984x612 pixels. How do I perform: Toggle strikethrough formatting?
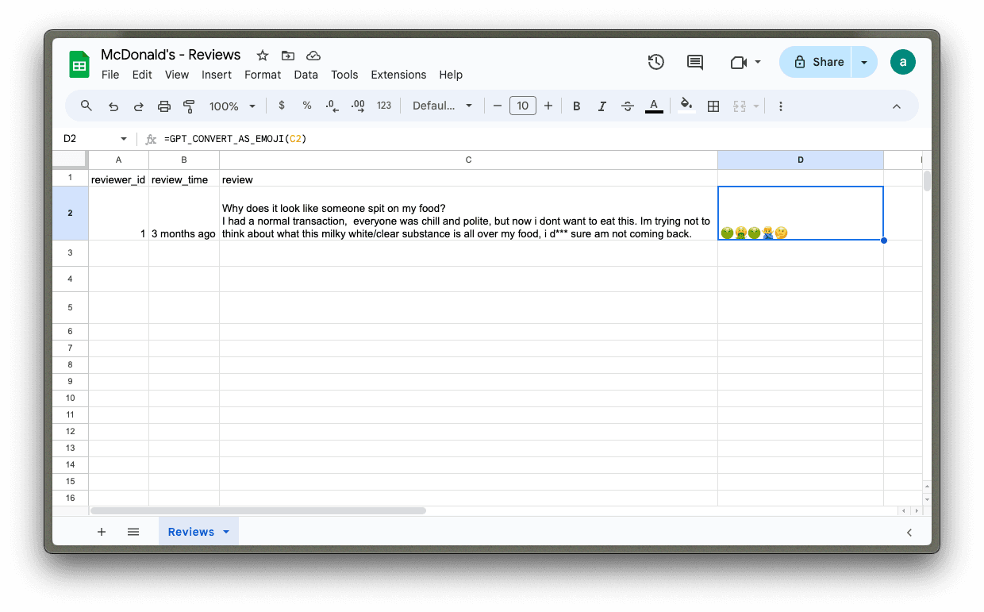[x=628, y=106]
